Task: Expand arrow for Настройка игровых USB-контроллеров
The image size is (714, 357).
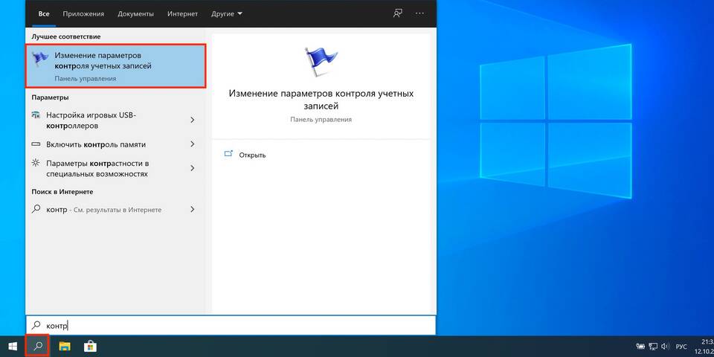Action: [x=193, y=120]
